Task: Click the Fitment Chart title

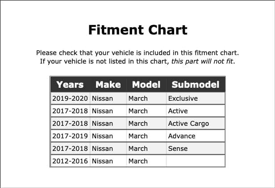Action: pos(137,30)
